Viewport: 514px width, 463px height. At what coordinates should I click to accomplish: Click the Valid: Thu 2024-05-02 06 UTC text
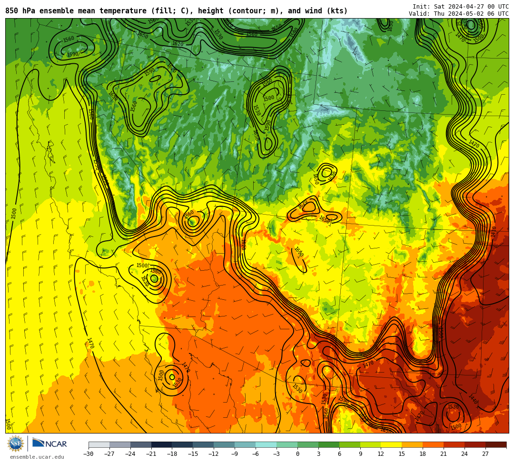[x=459, y=14]
